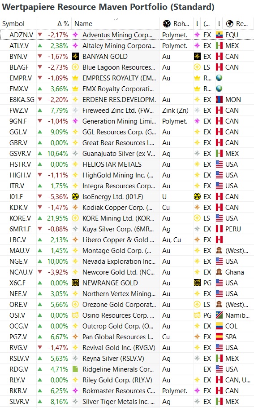Click the Symbol column header
The width and height of the screenshot is (254, 408).
(x=13, y=24)
